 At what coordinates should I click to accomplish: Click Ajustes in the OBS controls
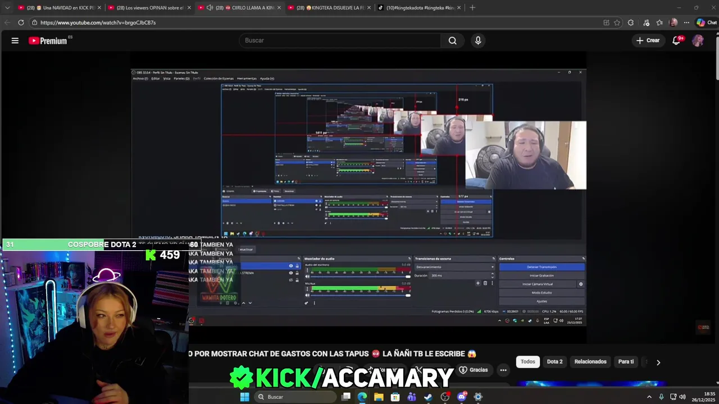541,301
